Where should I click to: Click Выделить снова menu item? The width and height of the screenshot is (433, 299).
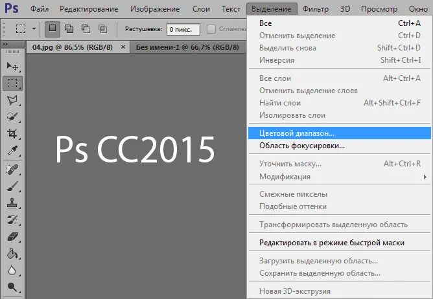tap(340, 48)
